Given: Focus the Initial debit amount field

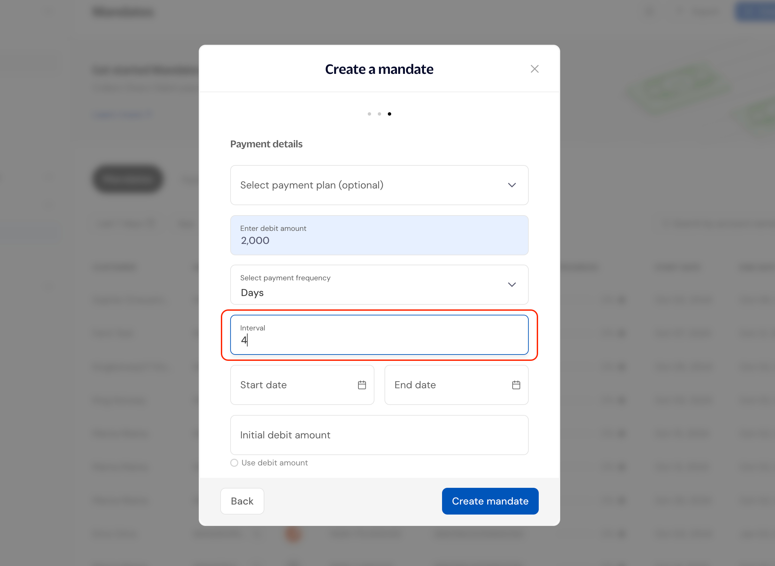Looking at the screenshot, I should click(379, 435).
